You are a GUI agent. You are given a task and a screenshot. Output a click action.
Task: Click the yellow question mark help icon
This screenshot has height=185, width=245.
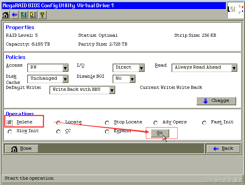(x=42, y=15)
